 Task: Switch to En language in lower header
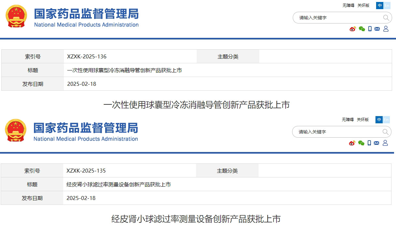coord(386,120)
